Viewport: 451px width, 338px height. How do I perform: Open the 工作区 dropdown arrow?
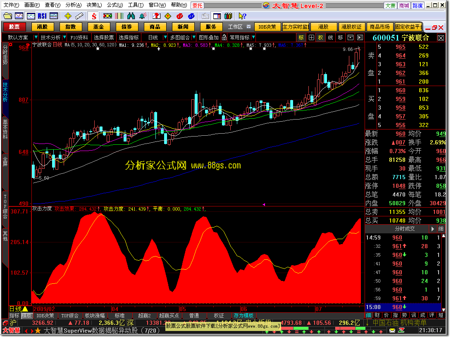(249, 27)
